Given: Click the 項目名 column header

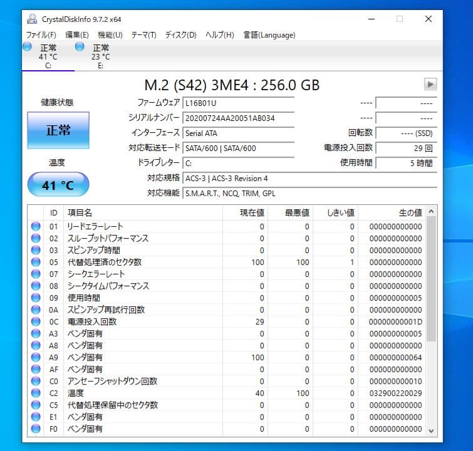Looking at the screenshot, I should point(143,213).
